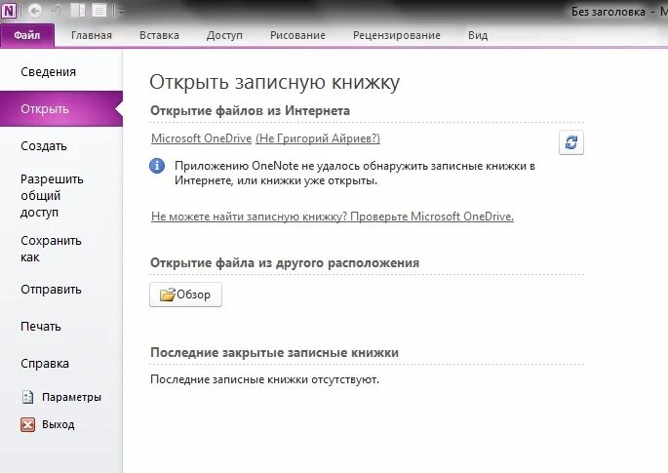
Task: Click the Без заголовка window title
Action: 608,12
